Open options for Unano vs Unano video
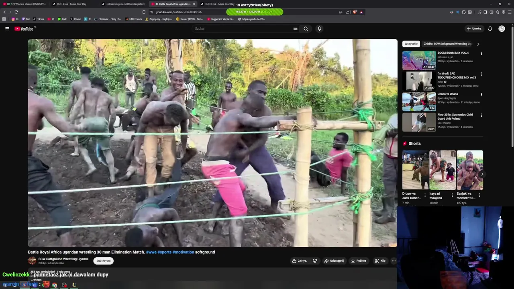This screenshot has height=289, width=514. tap(481, 95)
